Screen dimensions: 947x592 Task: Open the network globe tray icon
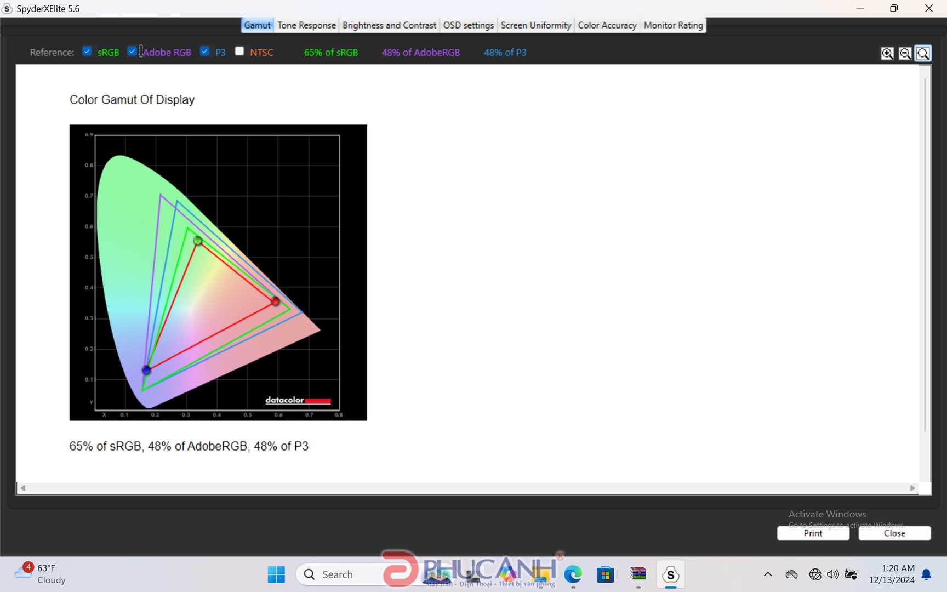(815, 574)
